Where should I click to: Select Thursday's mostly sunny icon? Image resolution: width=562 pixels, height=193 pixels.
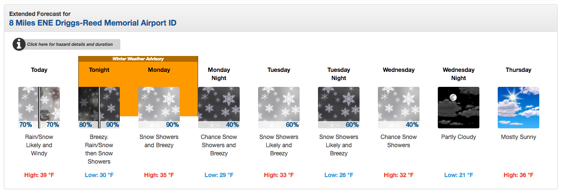coord(519,108)
